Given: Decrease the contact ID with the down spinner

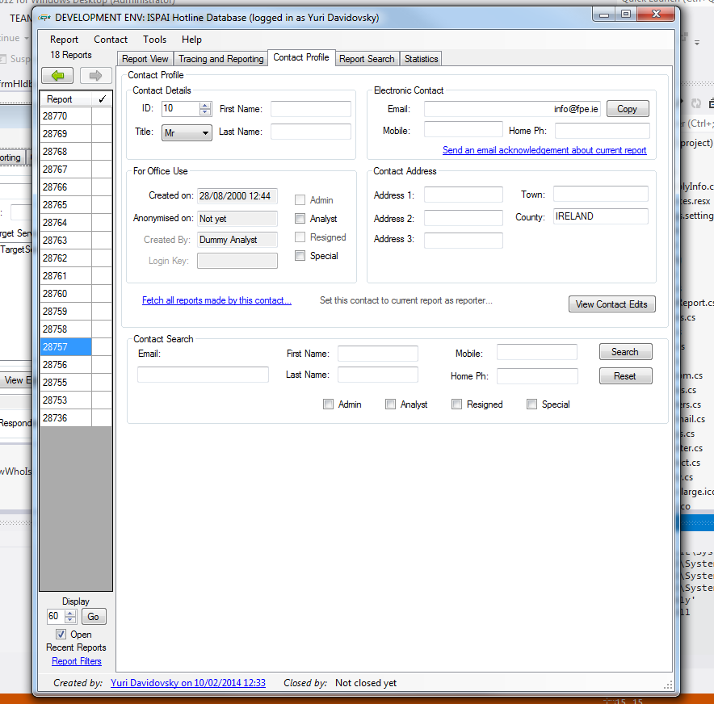Looking at the screenshot, I should [x=205, y=112].
